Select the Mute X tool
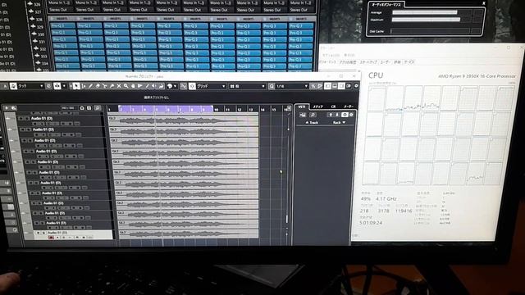 coord(118,86)
